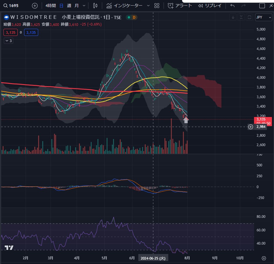Image resolution: width=274 pixels, height=264 pixels.
Task: Click the order quantity 0 field
Action: tap(21, 33)
